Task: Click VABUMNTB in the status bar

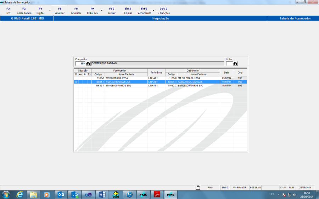Action: coord(240,187)
